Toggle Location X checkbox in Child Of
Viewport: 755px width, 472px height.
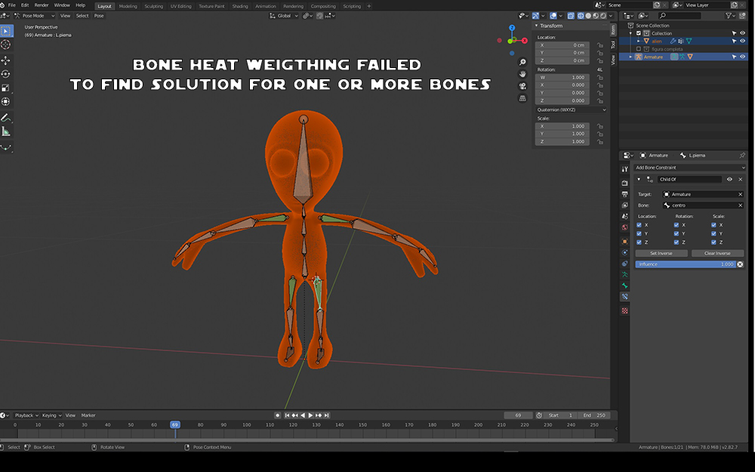click(639, 225)
